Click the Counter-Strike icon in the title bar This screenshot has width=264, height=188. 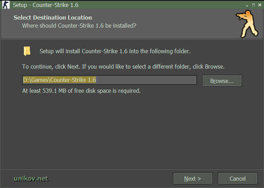(6, 5)
